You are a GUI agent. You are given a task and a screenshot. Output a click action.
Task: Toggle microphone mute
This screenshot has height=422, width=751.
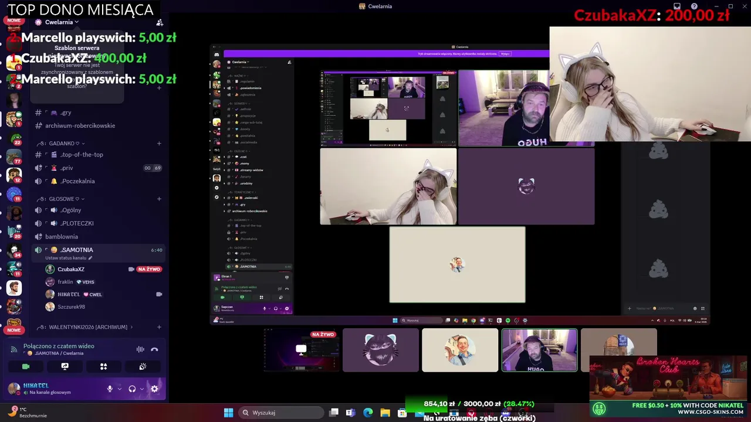tap(110, 389)
